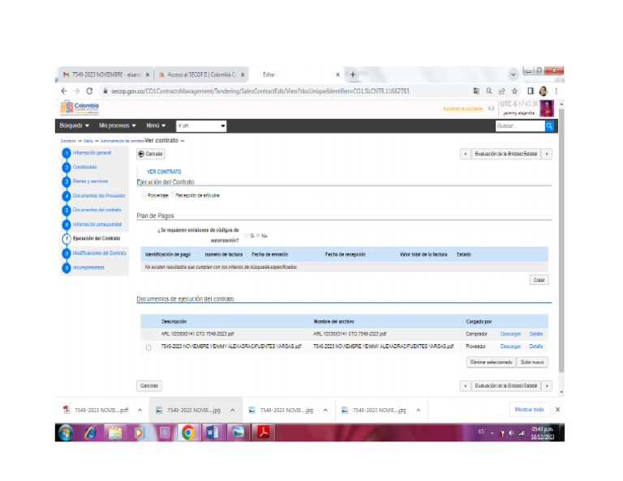Bookmark this page with the star icon
This screenshot has height=481, width=623.
(x=514, y=91)
